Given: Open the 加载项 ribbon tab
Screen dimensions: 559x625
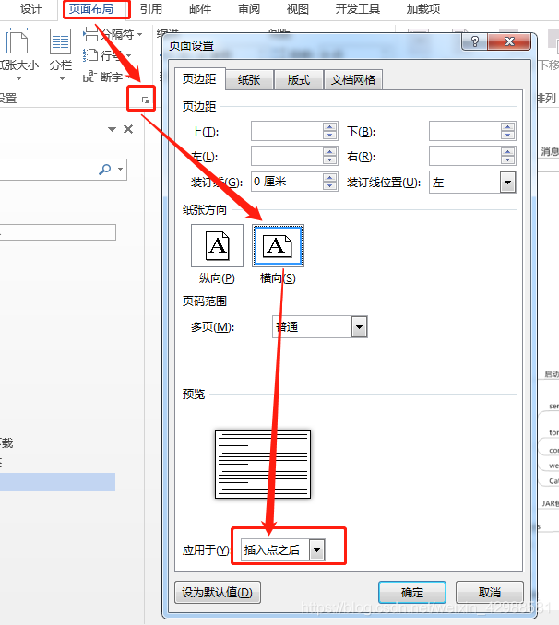Looking at the screenshot, I should click(x=423, y=9).
